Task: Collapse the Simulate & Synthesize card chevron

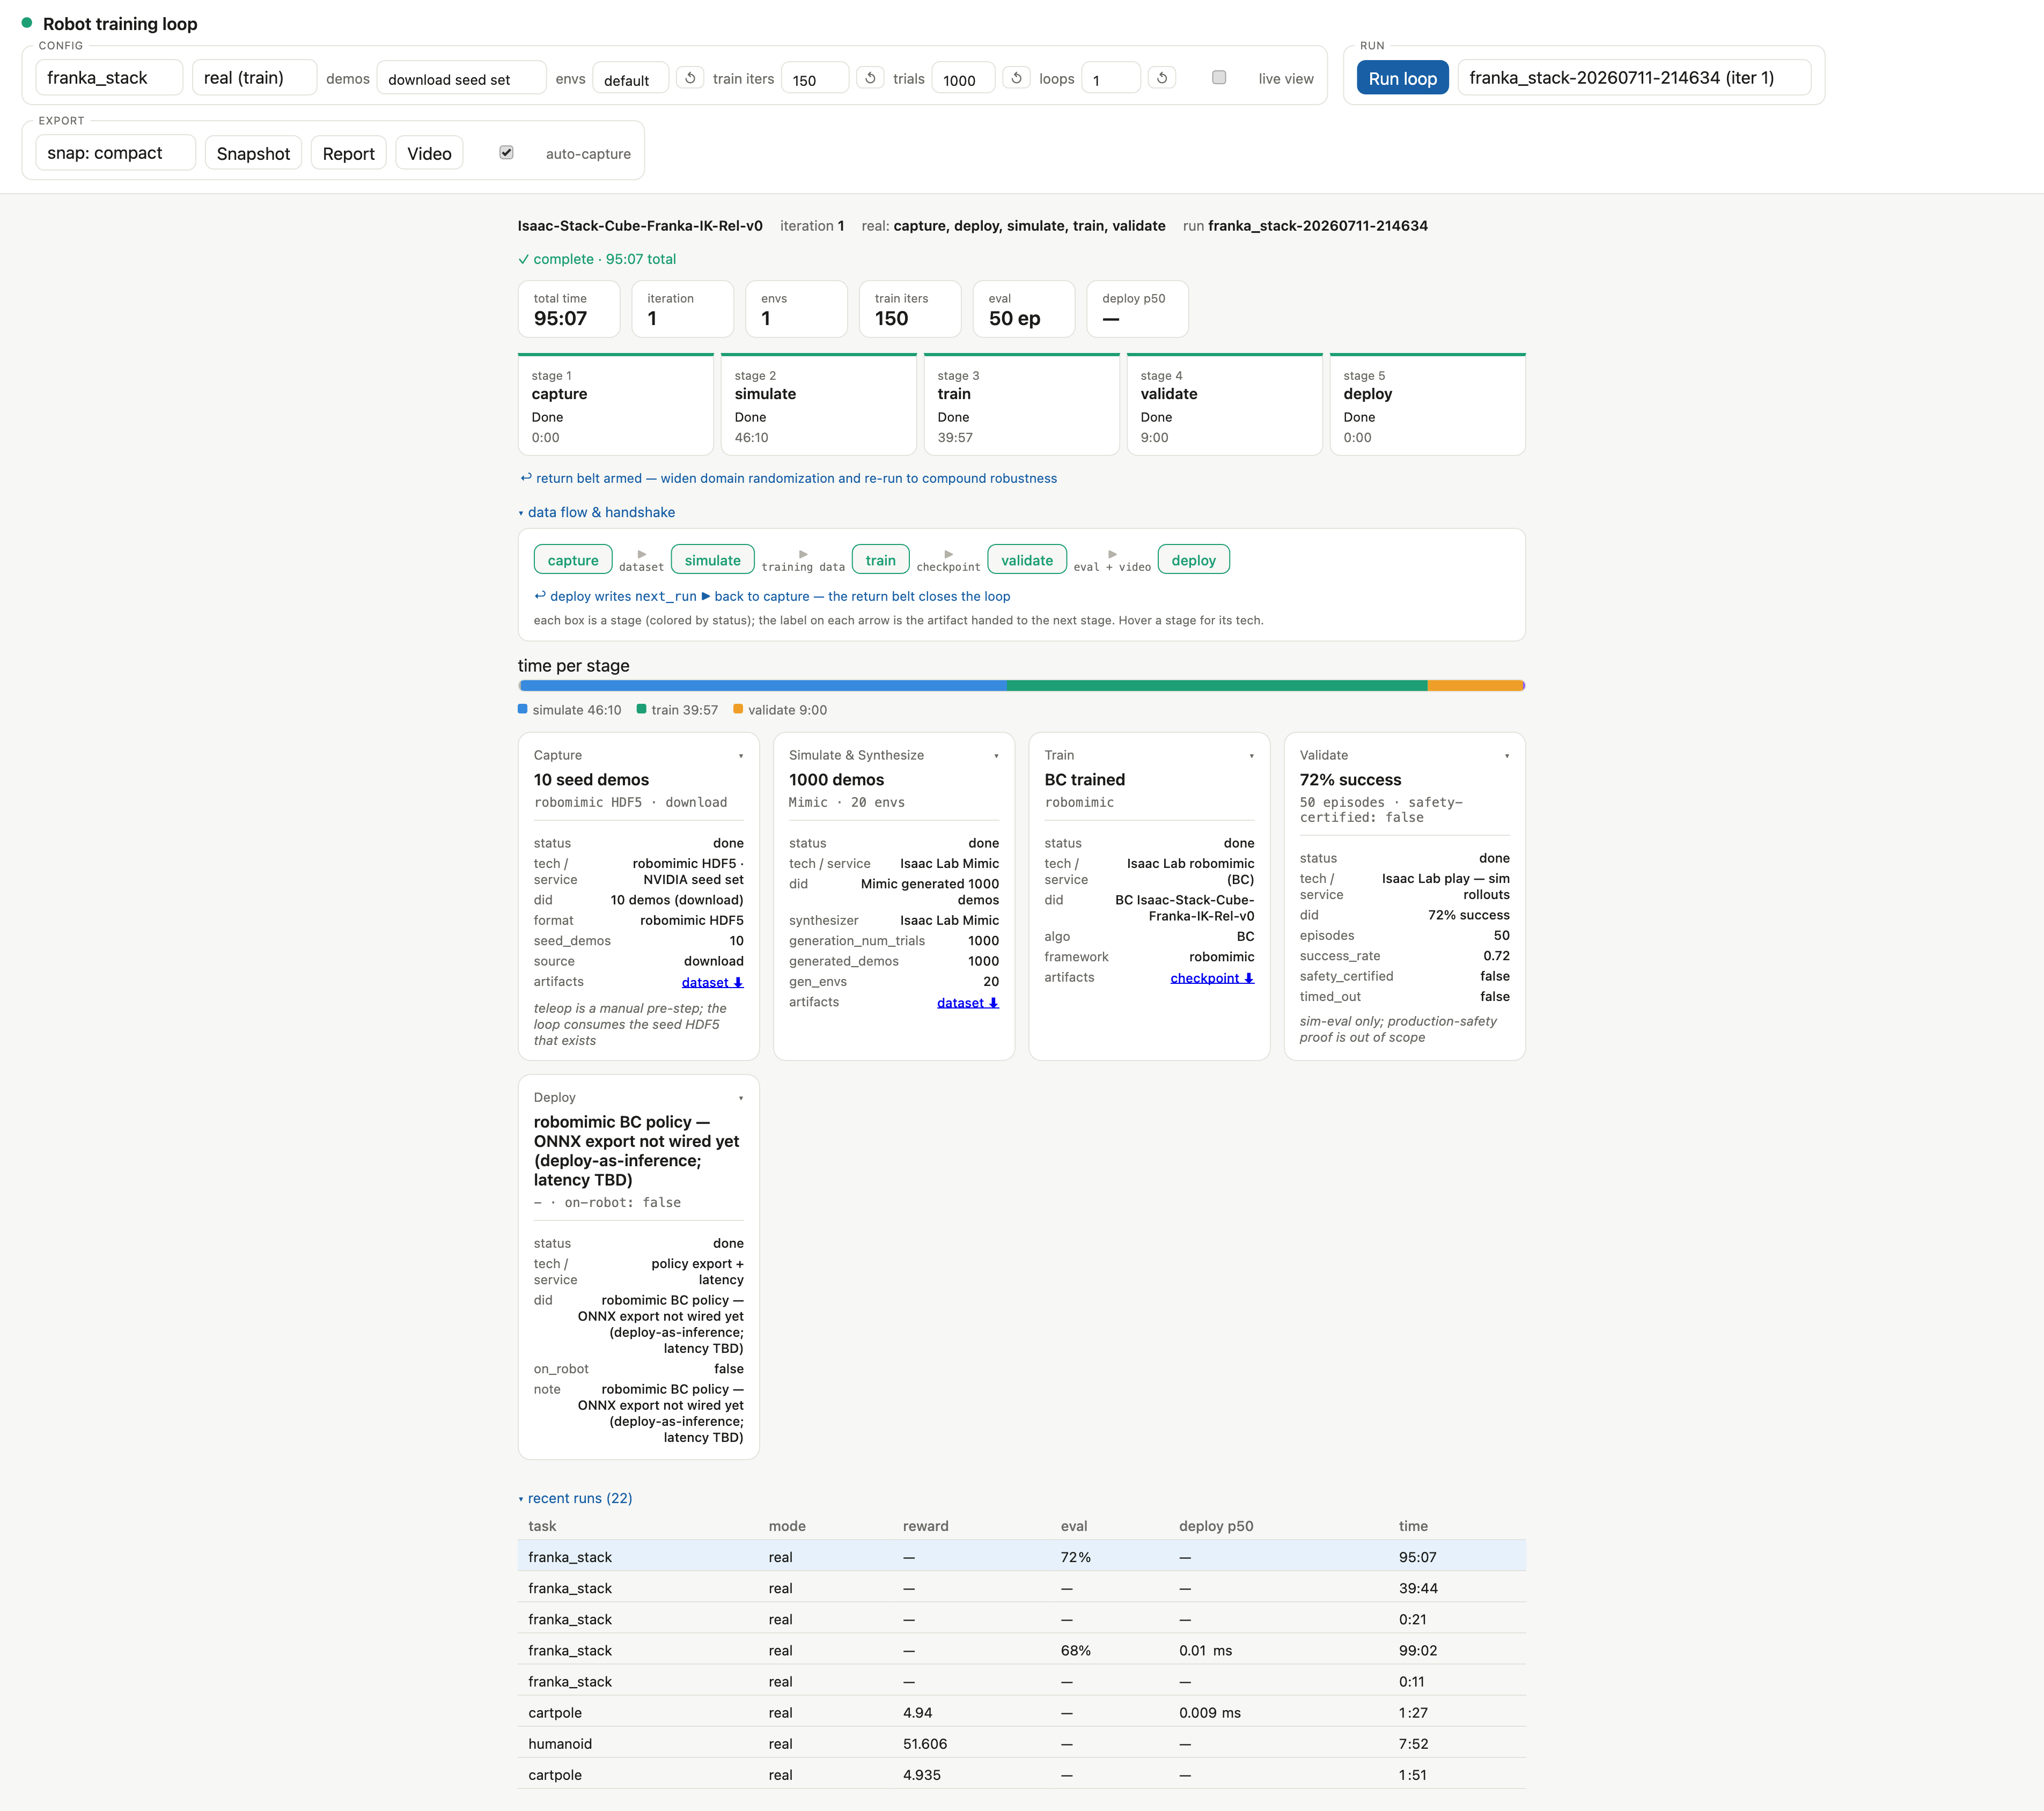Action: tap(996, 756)
